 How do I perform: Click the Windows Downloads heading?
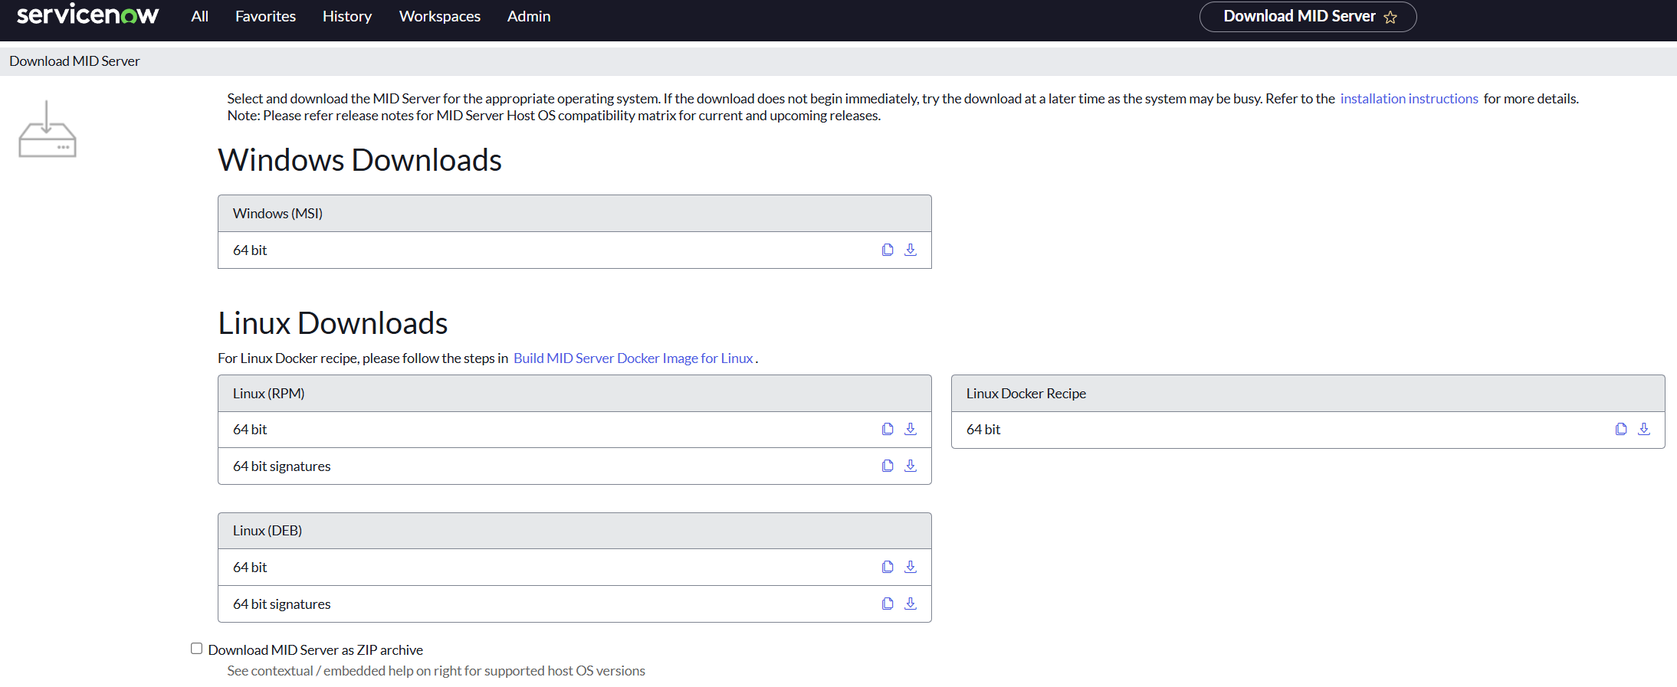tap(360, 160)
